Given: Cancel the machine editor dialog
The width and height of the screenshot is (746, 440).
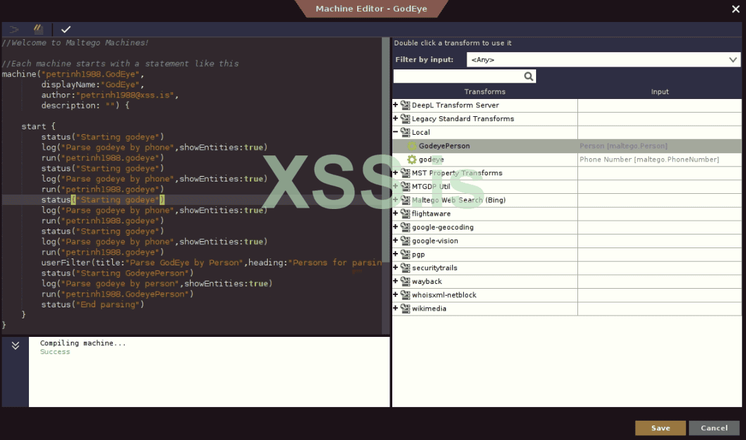Looking at the screenshot, I should [x=714, y=428].
